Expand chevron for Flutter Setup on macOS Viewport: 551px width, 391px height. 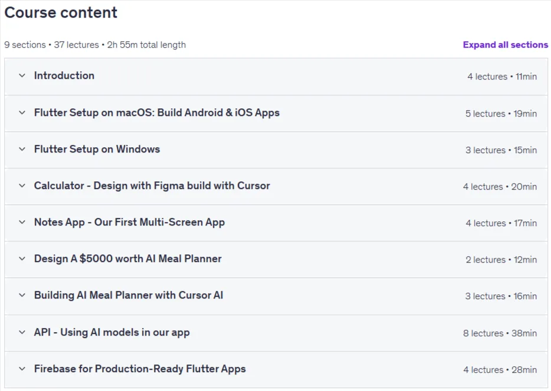[x=22, y=112]
